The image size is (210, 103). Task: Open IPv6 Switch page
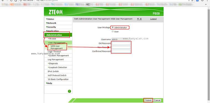coord(53,71)
